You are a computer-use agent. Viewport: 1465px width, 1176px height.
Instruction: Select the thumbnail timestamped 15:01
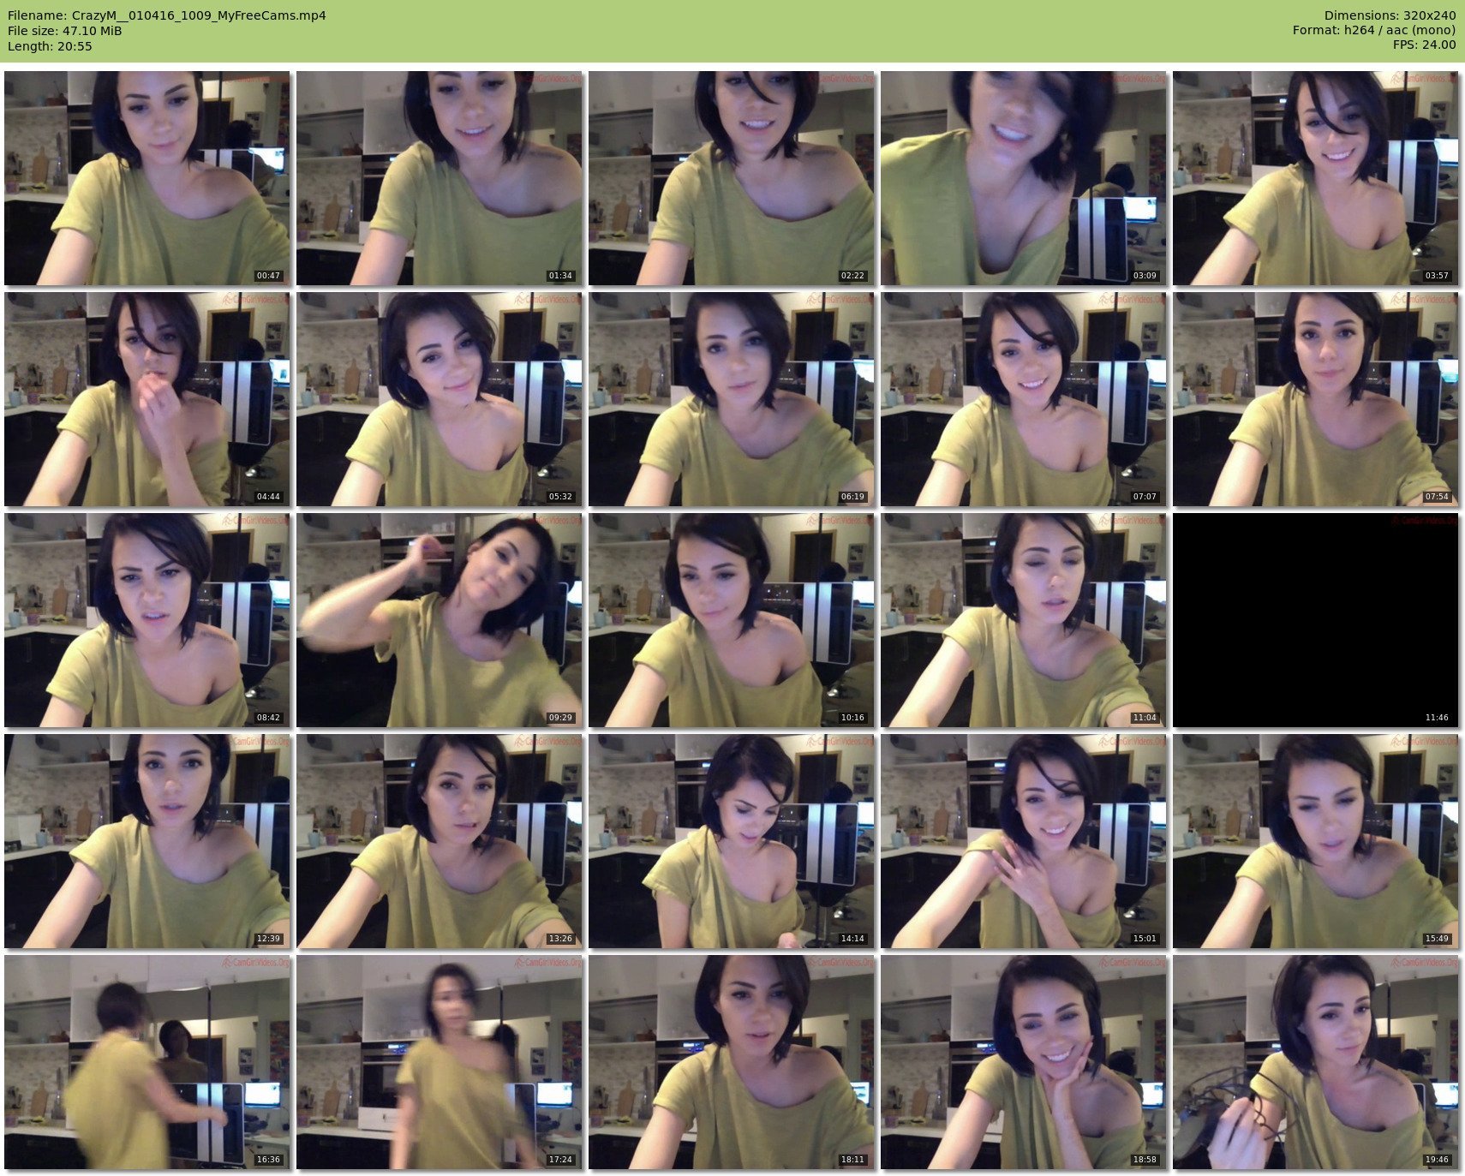1024,841
